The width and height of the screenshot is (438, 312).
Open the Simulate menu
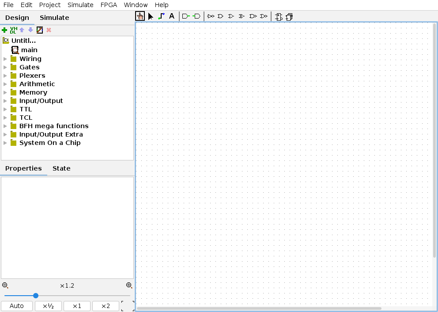(x=80, y=5)
